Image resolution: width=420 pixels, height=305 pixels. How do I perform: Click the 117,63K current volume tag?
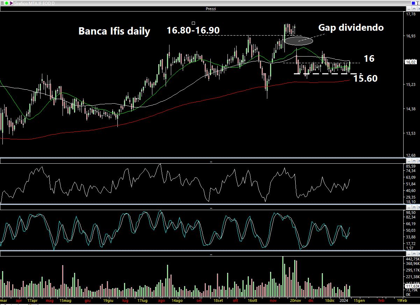coord(413,286)
